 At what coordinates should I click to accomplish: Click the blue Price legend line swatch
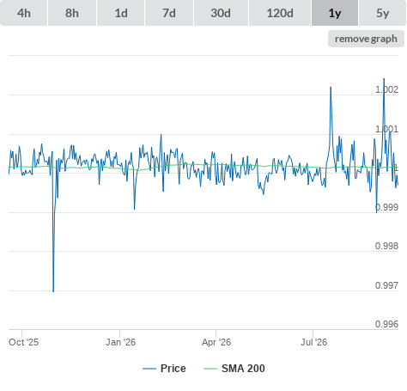click(149, 369)
